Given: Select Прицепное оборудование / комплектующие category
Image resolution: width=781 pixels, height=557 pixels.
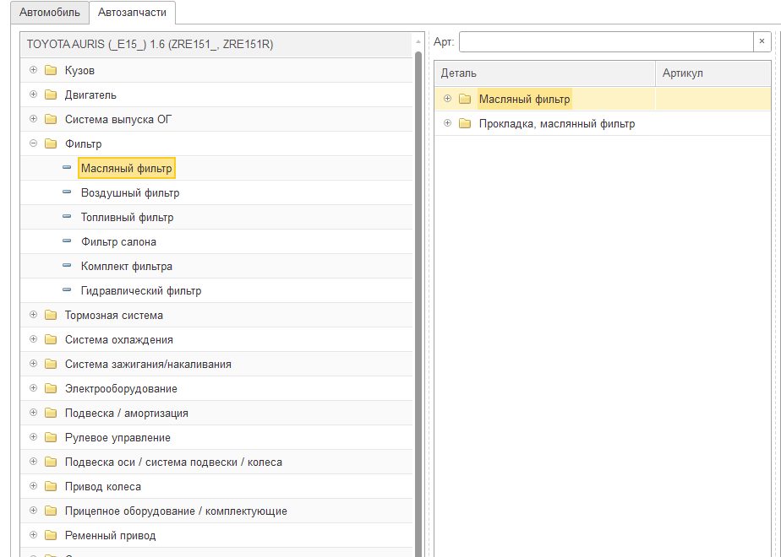Looking at the screenshot, I should [176, 511].
